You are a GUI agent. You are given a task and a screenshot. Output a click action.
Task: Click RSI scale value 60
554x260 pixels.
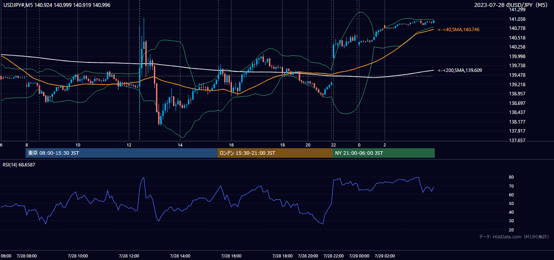point(512,195)
